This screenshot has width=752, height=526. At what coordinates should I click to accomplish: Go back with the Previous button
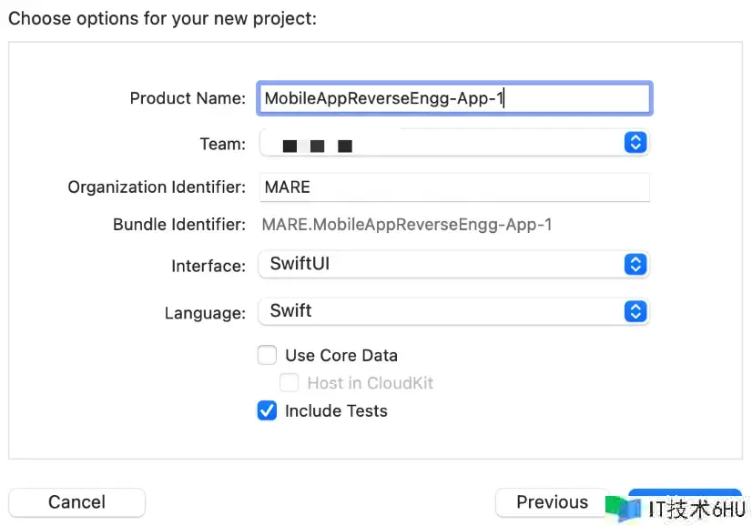[x=552, y=502]
